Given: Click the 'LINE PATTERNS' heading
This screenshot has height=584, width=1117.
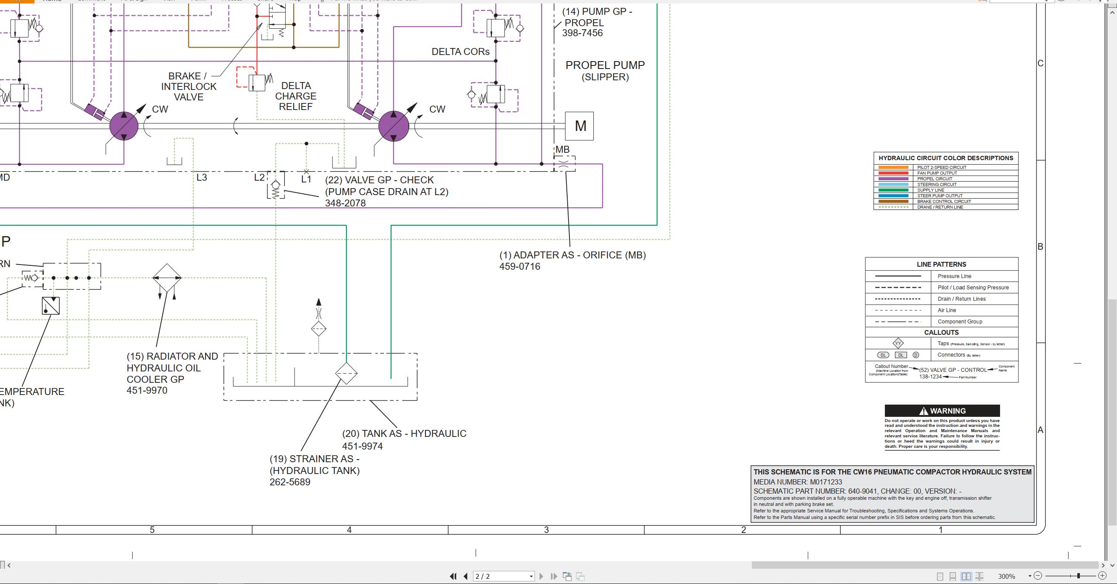Looking at the screenshot, I should click(x=942, y=265).
